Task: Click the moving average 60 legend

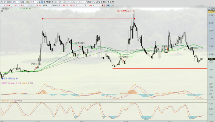Action: [24, 9]
